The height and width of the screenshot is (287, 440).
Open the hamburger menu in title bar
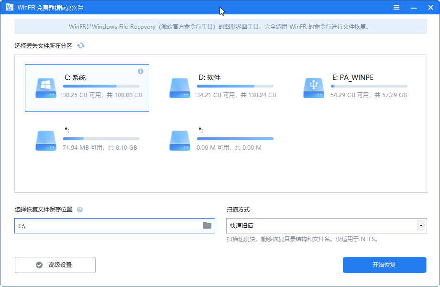click(x=396, y=7)
